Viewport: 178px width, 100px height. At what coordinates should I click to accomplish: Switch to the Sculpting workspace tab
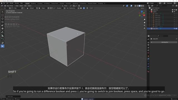(x=40, y=4)
